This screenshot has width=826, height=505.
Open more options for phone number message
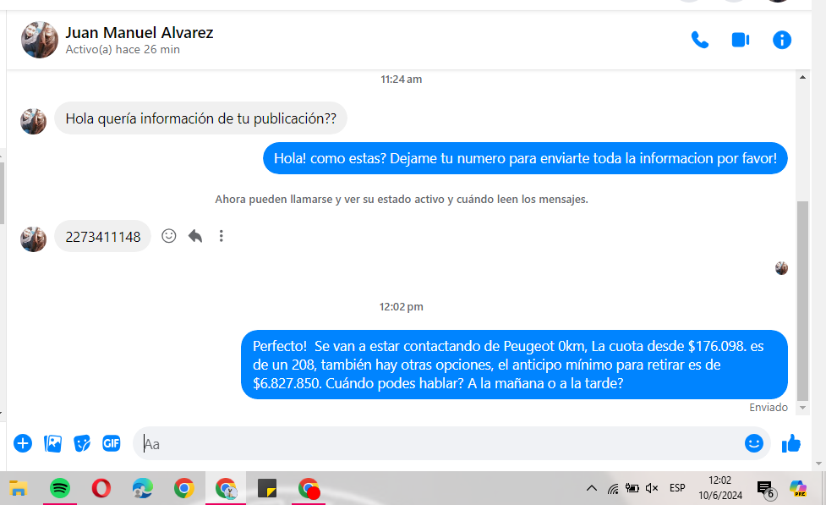click(x=222, y=236)
